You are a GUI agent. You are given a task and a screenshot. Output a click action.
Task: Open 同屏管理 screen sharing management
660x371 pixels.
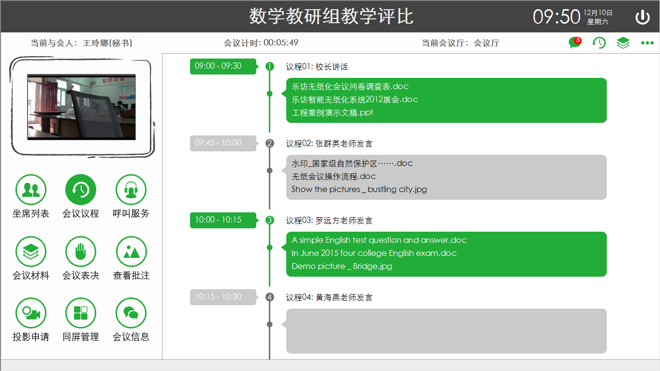coord(81,313)
